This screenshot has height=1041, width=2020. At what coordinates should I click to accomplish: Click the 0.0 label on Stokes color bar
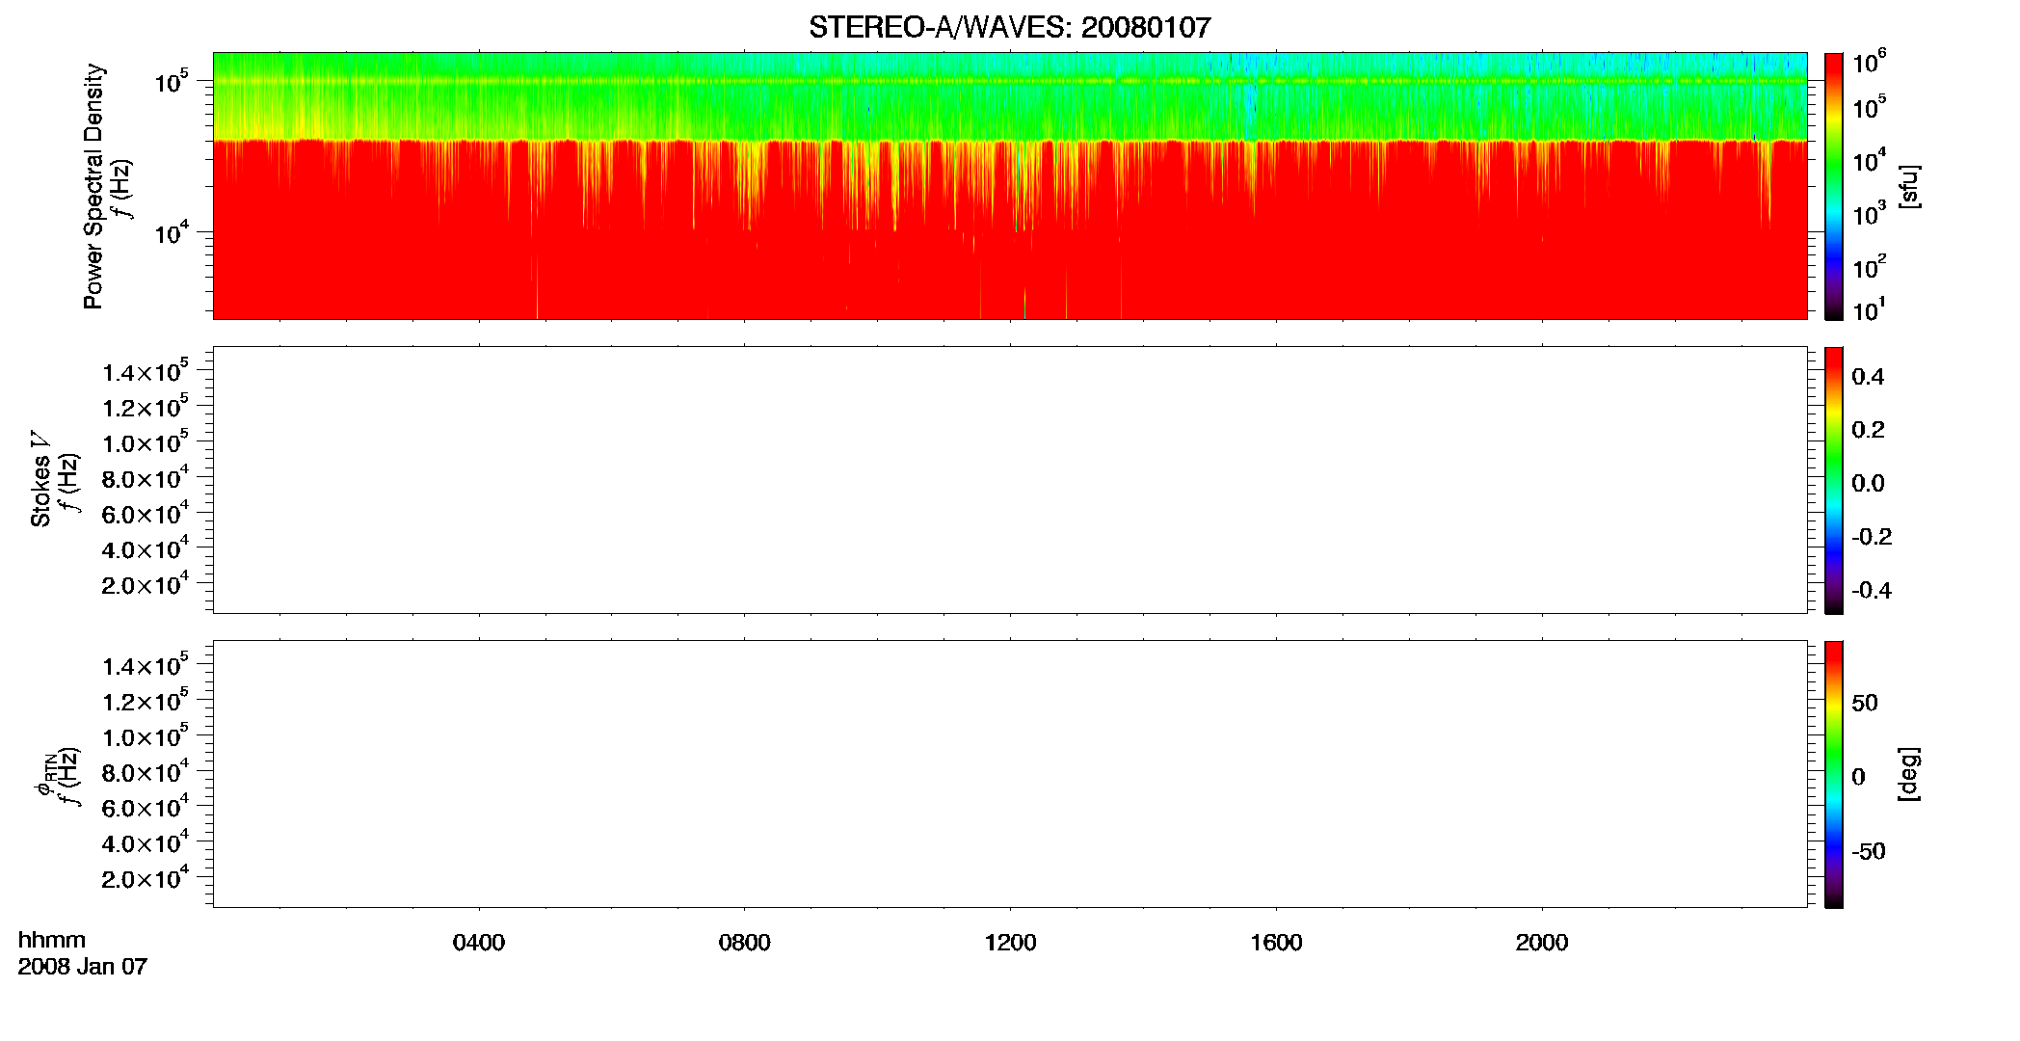(1868, 484)
